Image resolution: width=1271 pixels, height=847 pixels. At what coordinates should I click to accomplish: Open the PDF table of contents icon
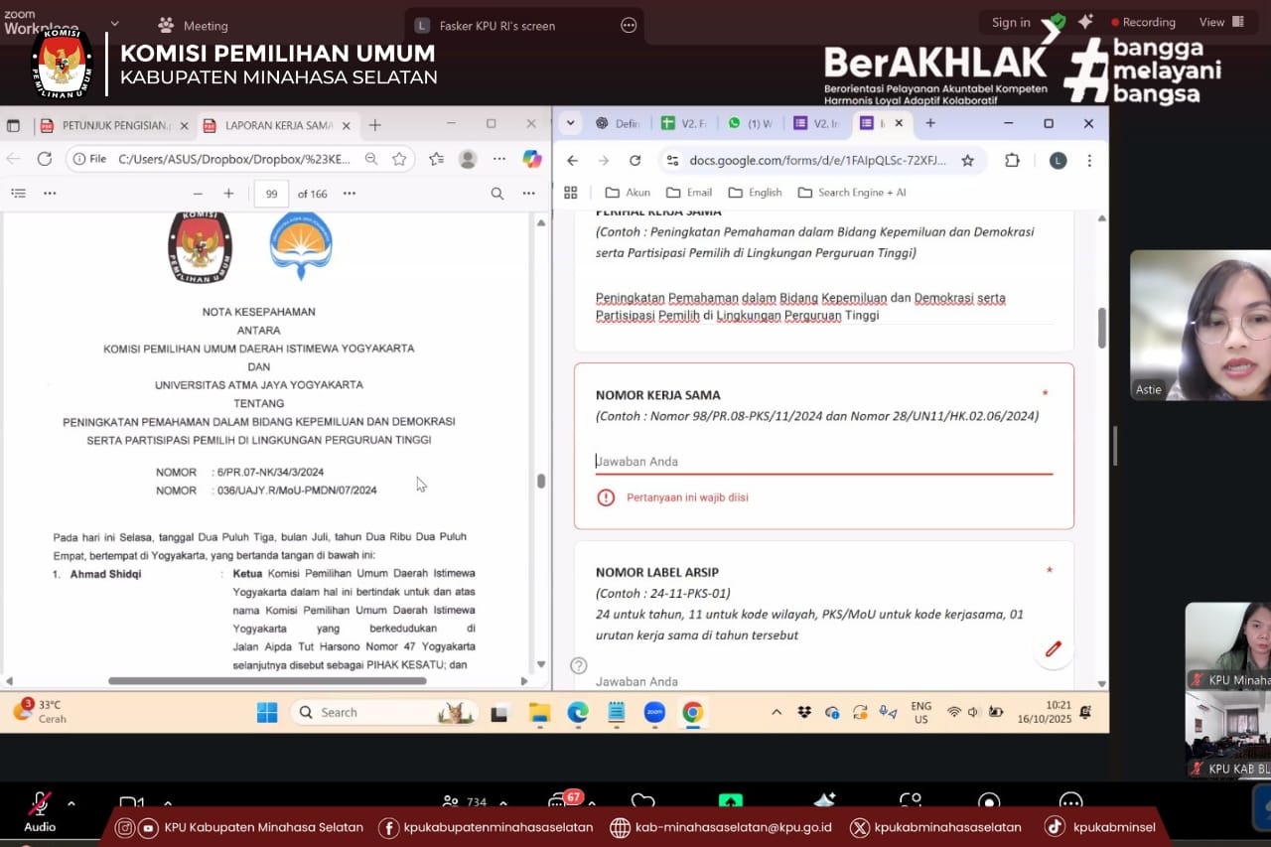[18, 194]
